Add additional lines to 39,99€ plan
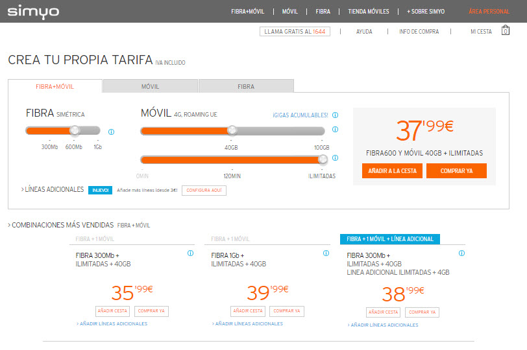527x350 pixels. pos(248,324)
